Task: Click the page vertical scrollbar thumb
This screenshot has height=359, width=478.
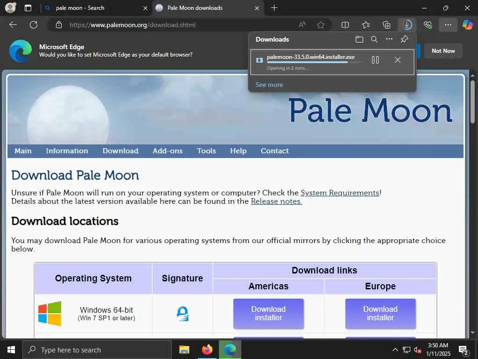Action: click(x=472, y=102)
